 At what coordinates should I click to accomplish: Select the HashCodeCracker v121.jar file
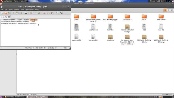click(x=127, y=28)
